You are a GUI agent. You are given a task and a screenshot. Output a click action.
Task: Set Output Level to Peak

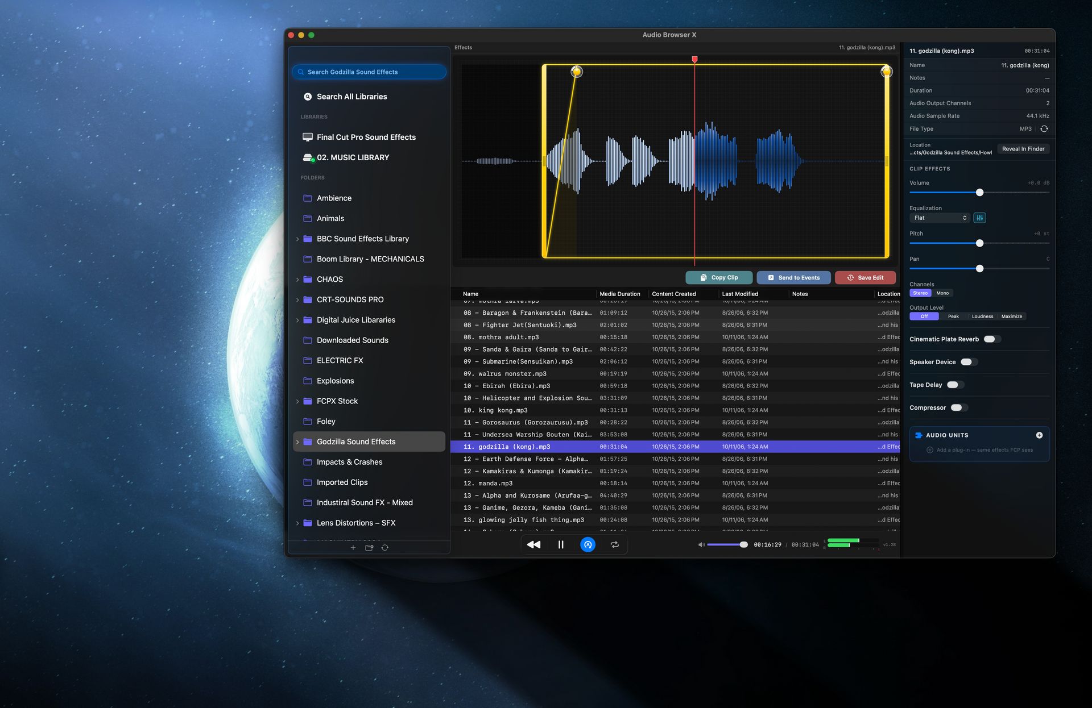click(953, 316)
